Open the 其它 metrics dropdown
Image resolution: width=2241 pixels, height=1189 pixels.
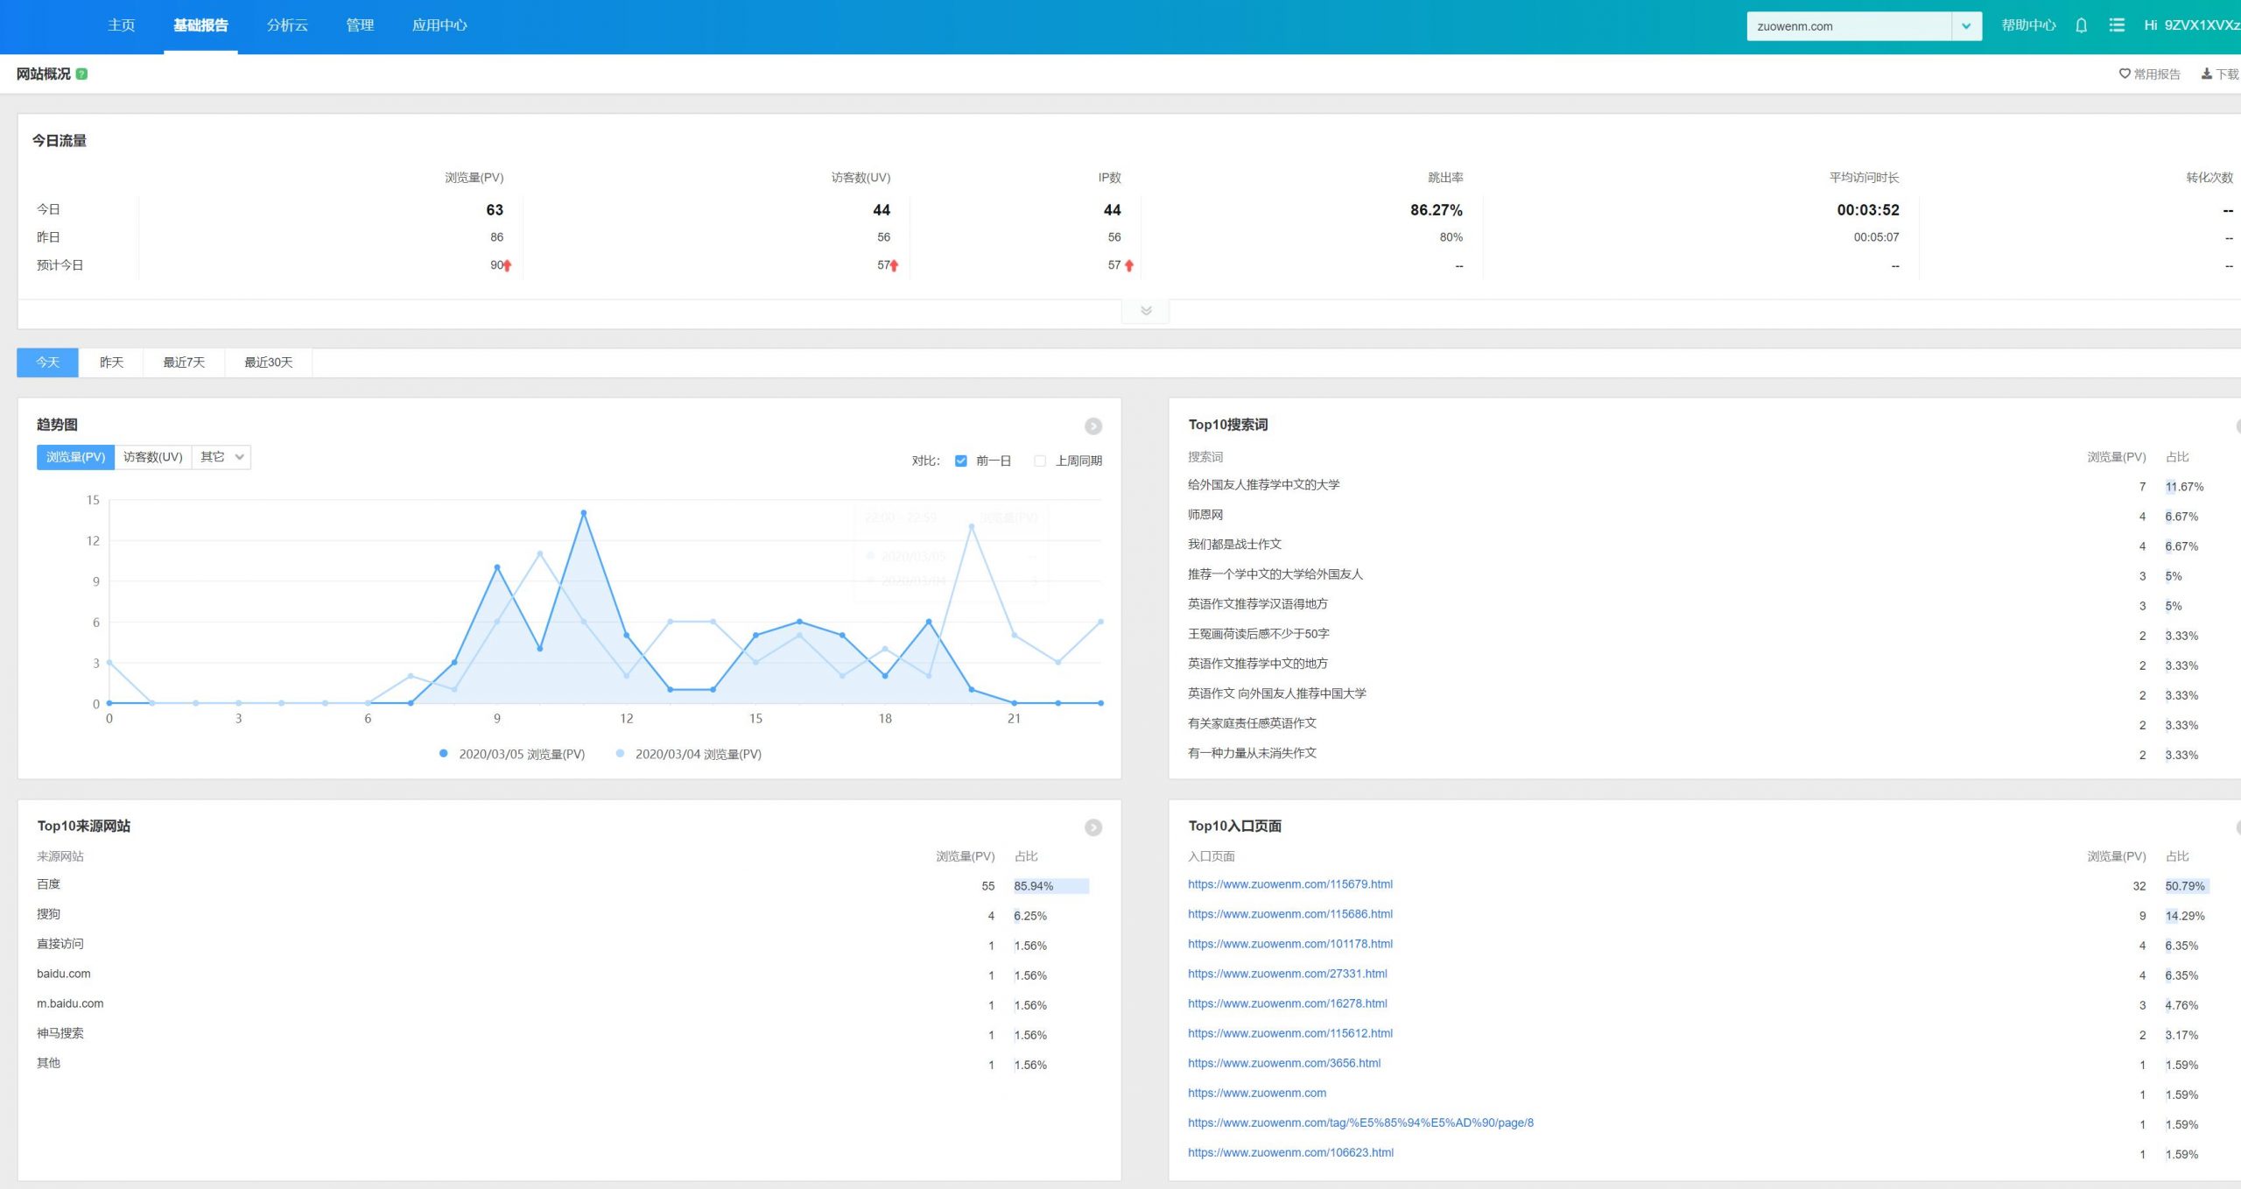coord(221,457)
